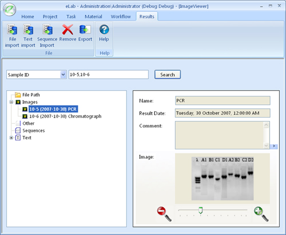This screenshot has height=235, width=286.
Task: Click inside the Comment text area
Action: [220, 135]
